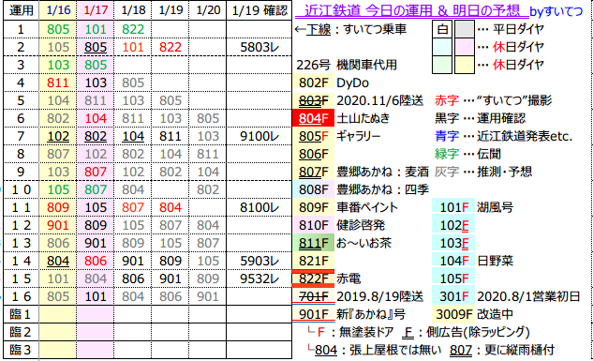
Task: Click underlined 805 in row 2
Action: click(x=96, y=47)
